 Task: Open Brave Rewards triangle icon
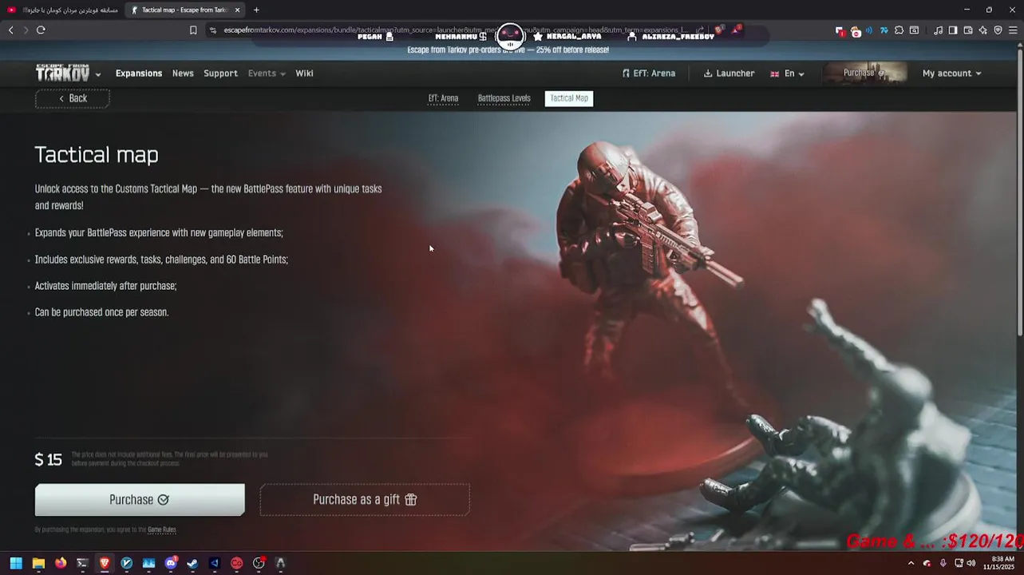(737, 30)
